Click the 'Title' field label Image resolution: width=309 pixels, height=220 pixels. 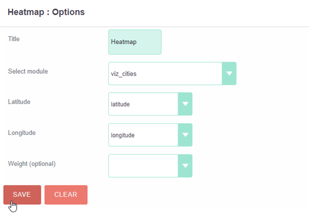click(14, 39)
